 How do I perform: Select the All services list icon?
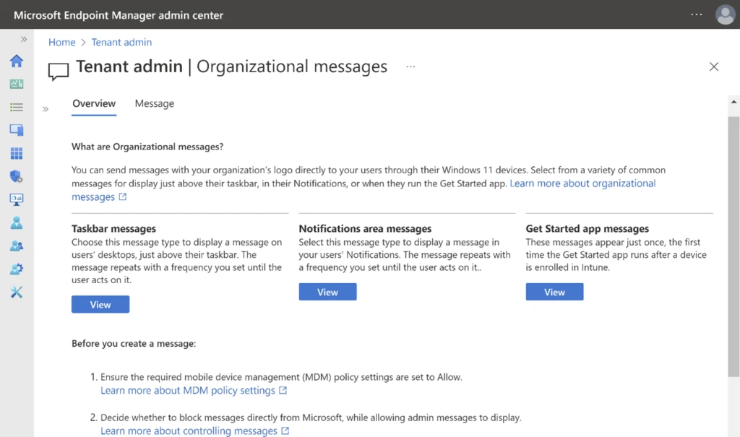(16, 107)
